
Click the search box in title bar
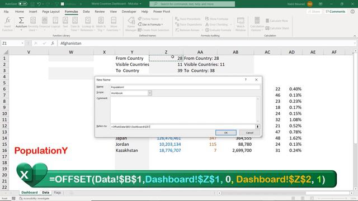(x=192, y=4)
